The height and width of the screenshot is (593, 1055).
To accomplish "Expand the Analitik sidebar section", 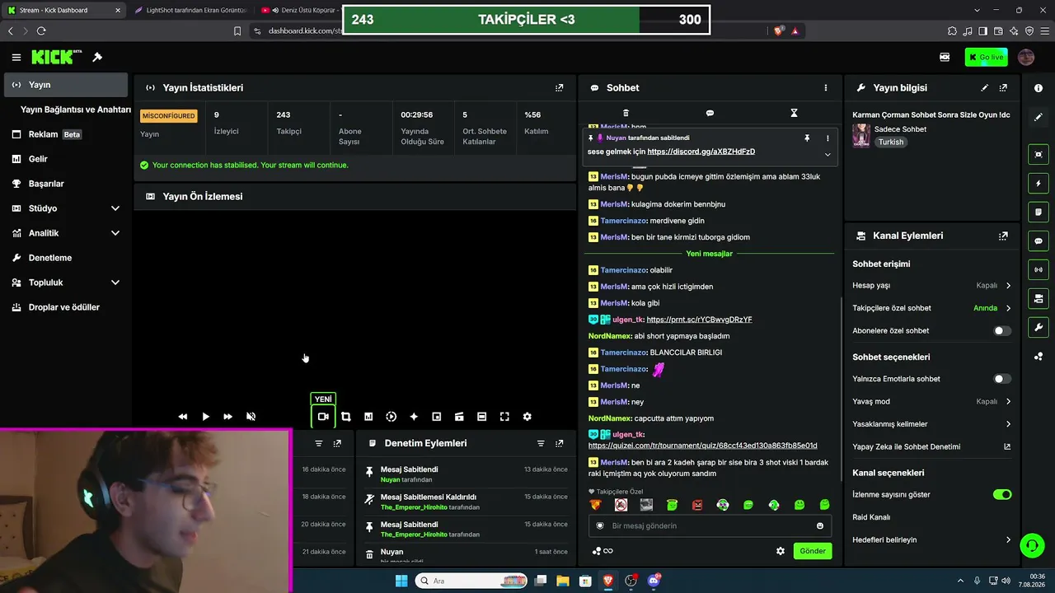I will point(66,233).
